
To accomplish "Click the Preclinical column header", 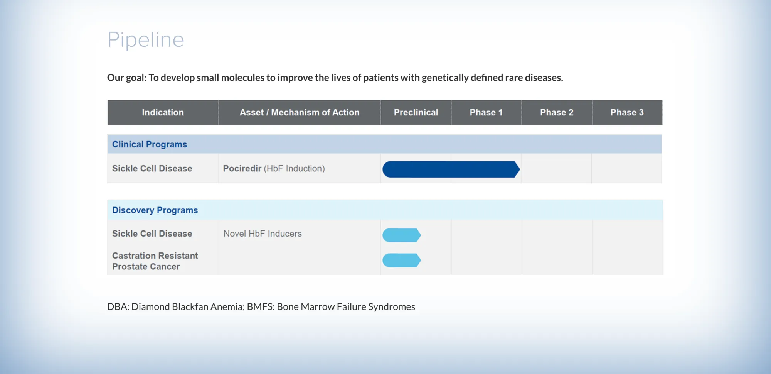I will (416, 112).
